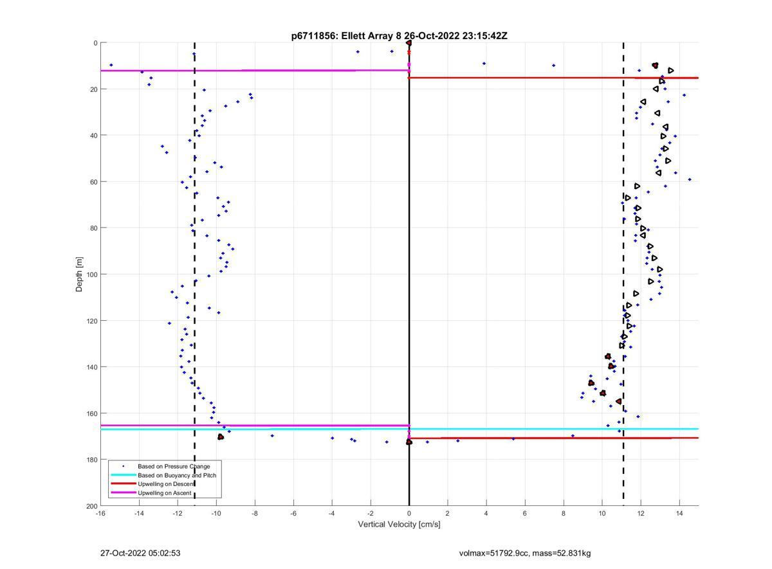The image size is (772, 569).
Task: Click the depth axis tick label '40'
Action: point(93,136)
